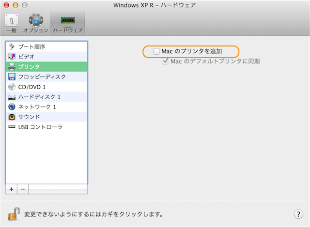Click the フロッピーディスク floppy icon

pos(12,76)
